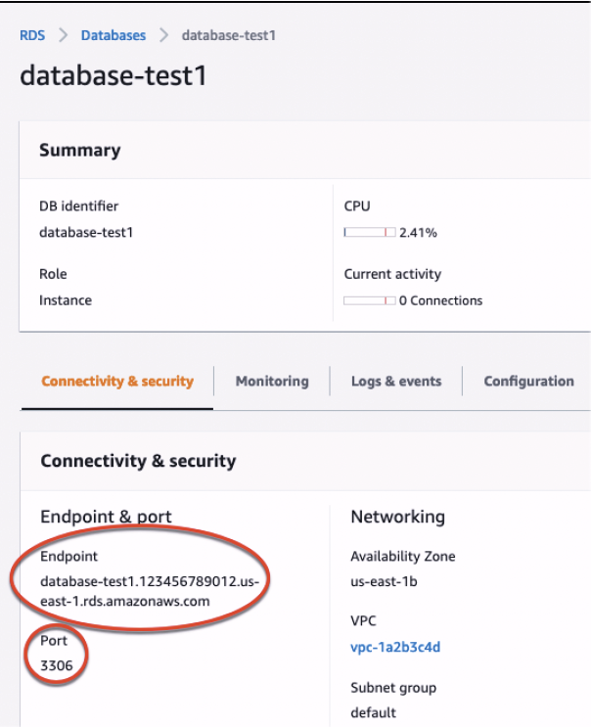Open the vpc-1a2b3c4d link
This screenshot has width=591, height=727.
(x=395, y=647)
